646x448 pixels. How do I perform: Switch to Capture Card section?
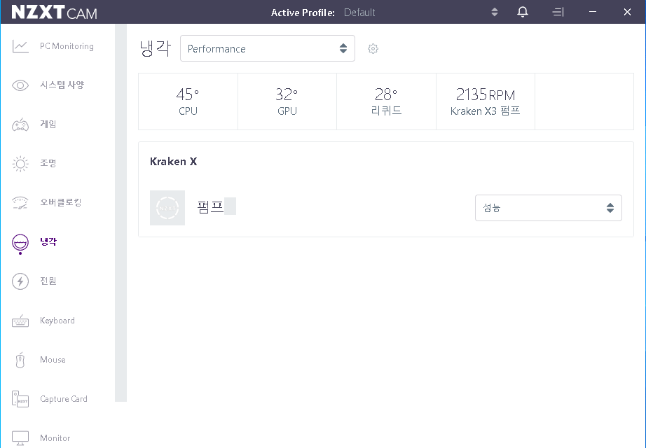(64, 398)
